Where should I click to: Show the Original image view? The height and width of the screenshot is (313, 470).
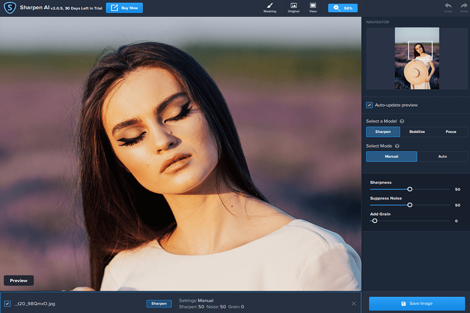(x=293, y=7)
